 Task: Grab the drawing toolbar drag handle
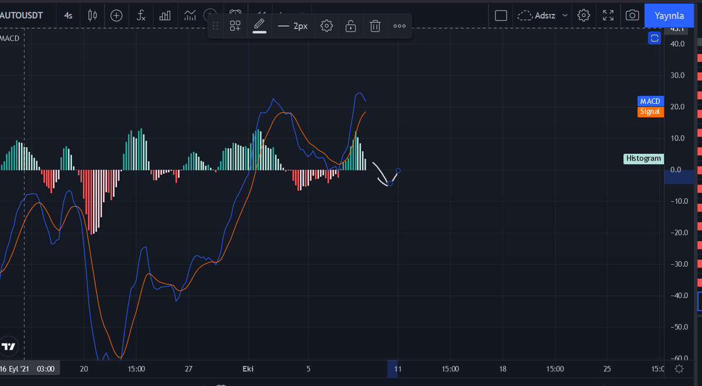click(215, 26)
